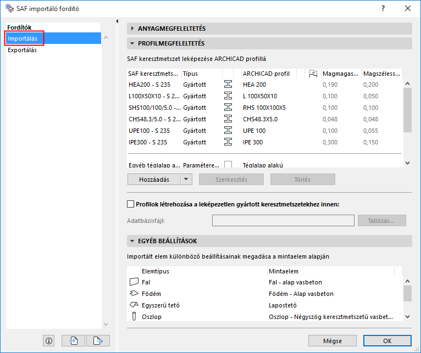Click the Tallózás... browse button
421x353 pixels.
381,221
